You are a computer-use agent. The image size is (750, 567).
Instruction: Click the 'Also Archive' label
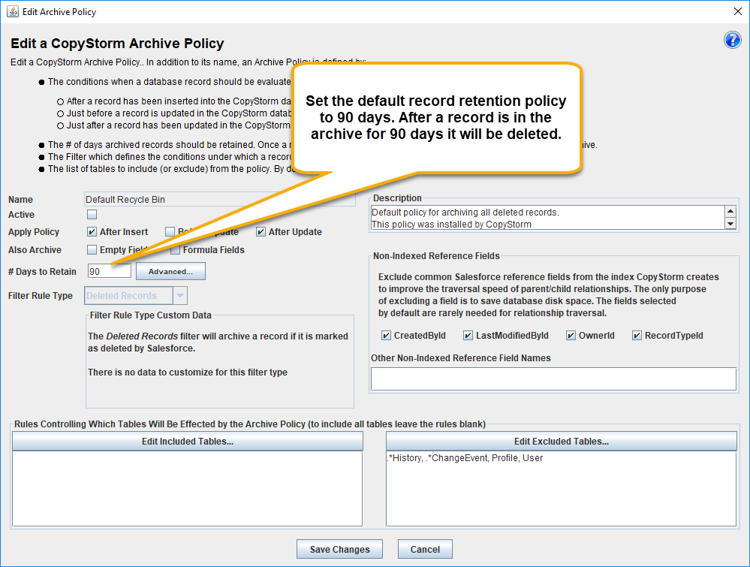(35, 250)
